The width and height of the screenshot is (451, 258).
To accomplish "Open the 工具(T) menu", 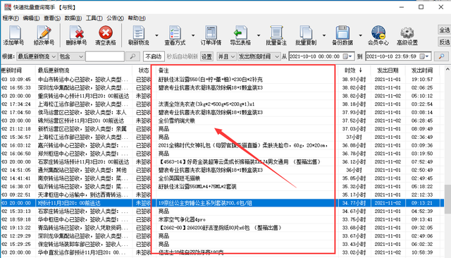I will (94, 18).
